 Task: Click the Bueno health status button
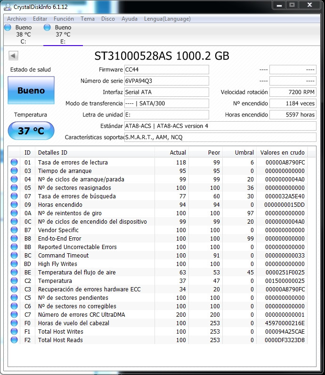point(31,90)
